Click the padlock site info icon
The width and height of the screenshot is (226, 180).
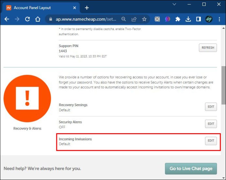pyautogui.click(x=50, y=19)
